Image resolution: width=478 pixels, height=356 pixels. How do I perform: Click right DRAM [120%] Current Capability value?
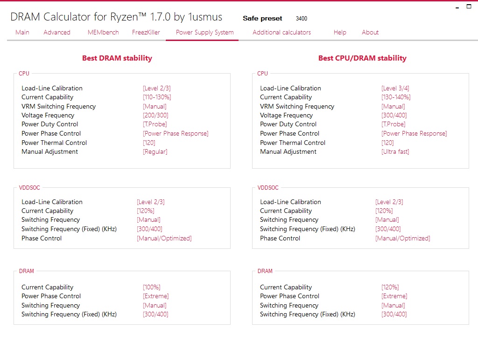390,287
